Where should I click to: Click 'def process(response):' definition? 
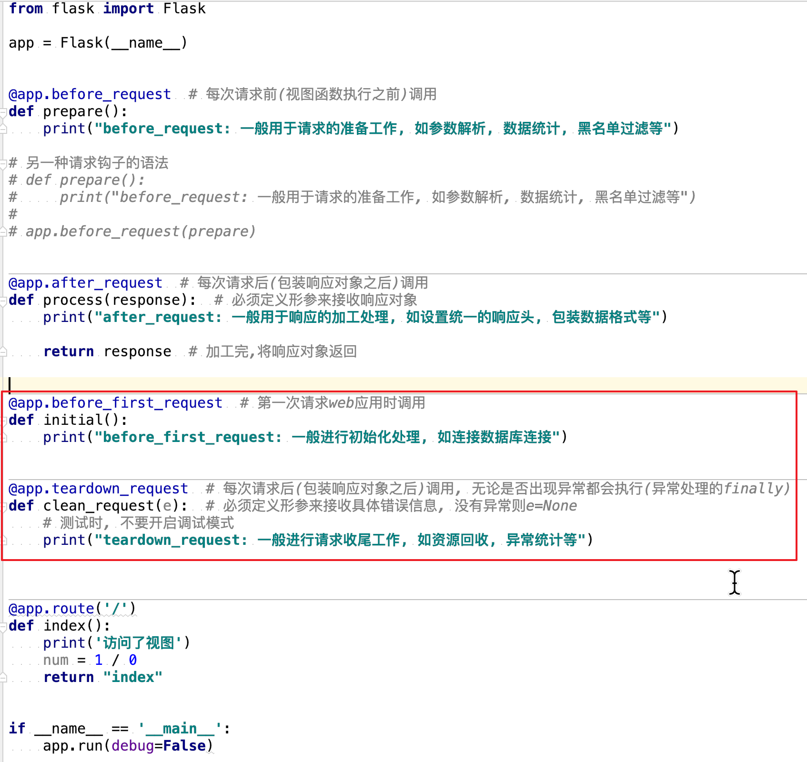pyautogui.click(x=102, y=300)
